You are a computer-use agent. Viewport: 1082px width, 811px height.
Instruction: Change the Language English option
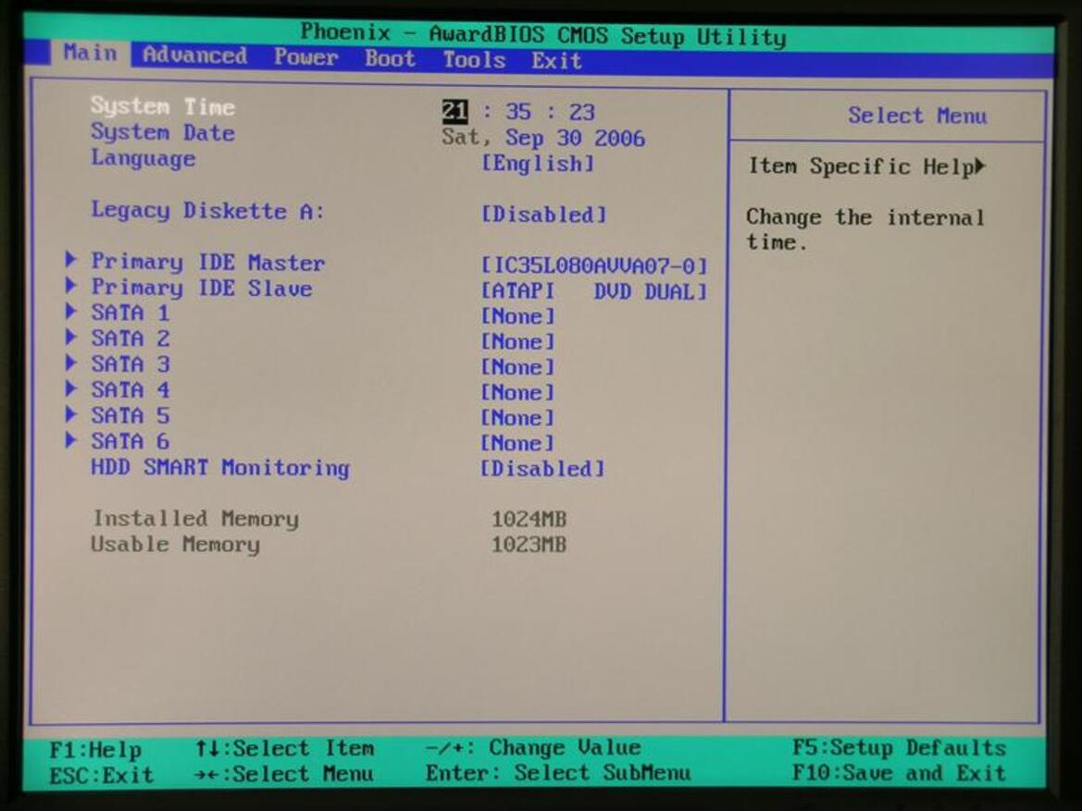(x=538, y=164)
